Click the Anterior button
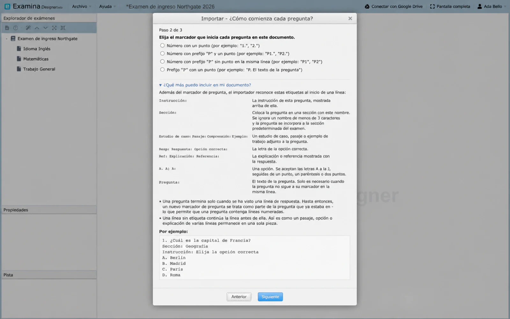Viewport: 510px width, 319px height. [239, 297]
